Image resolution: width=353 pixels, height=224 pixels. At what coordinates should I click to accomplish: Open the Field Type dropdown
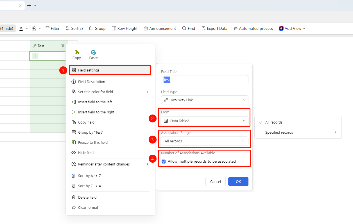coord(205,100)
